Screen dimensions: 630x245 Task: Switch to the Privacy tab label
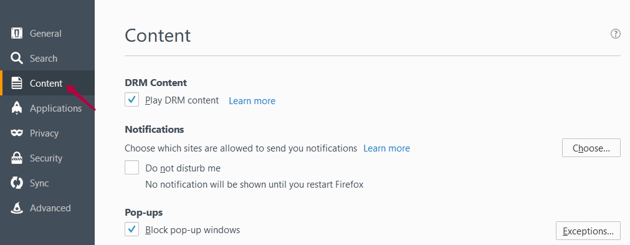44,133
